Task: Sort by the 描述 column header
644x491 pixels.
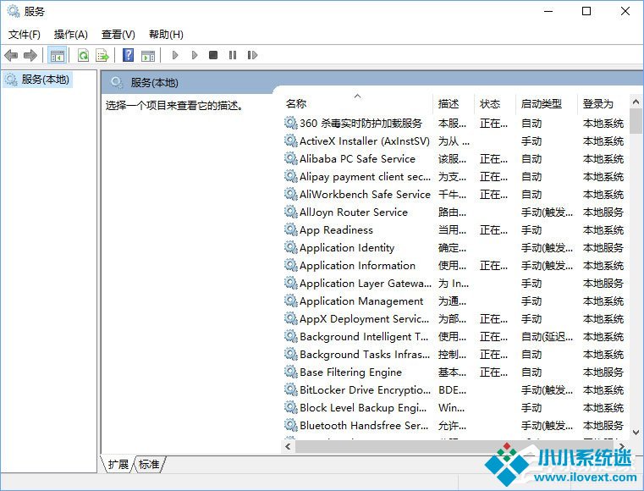Action: click(x=449, y=103)
